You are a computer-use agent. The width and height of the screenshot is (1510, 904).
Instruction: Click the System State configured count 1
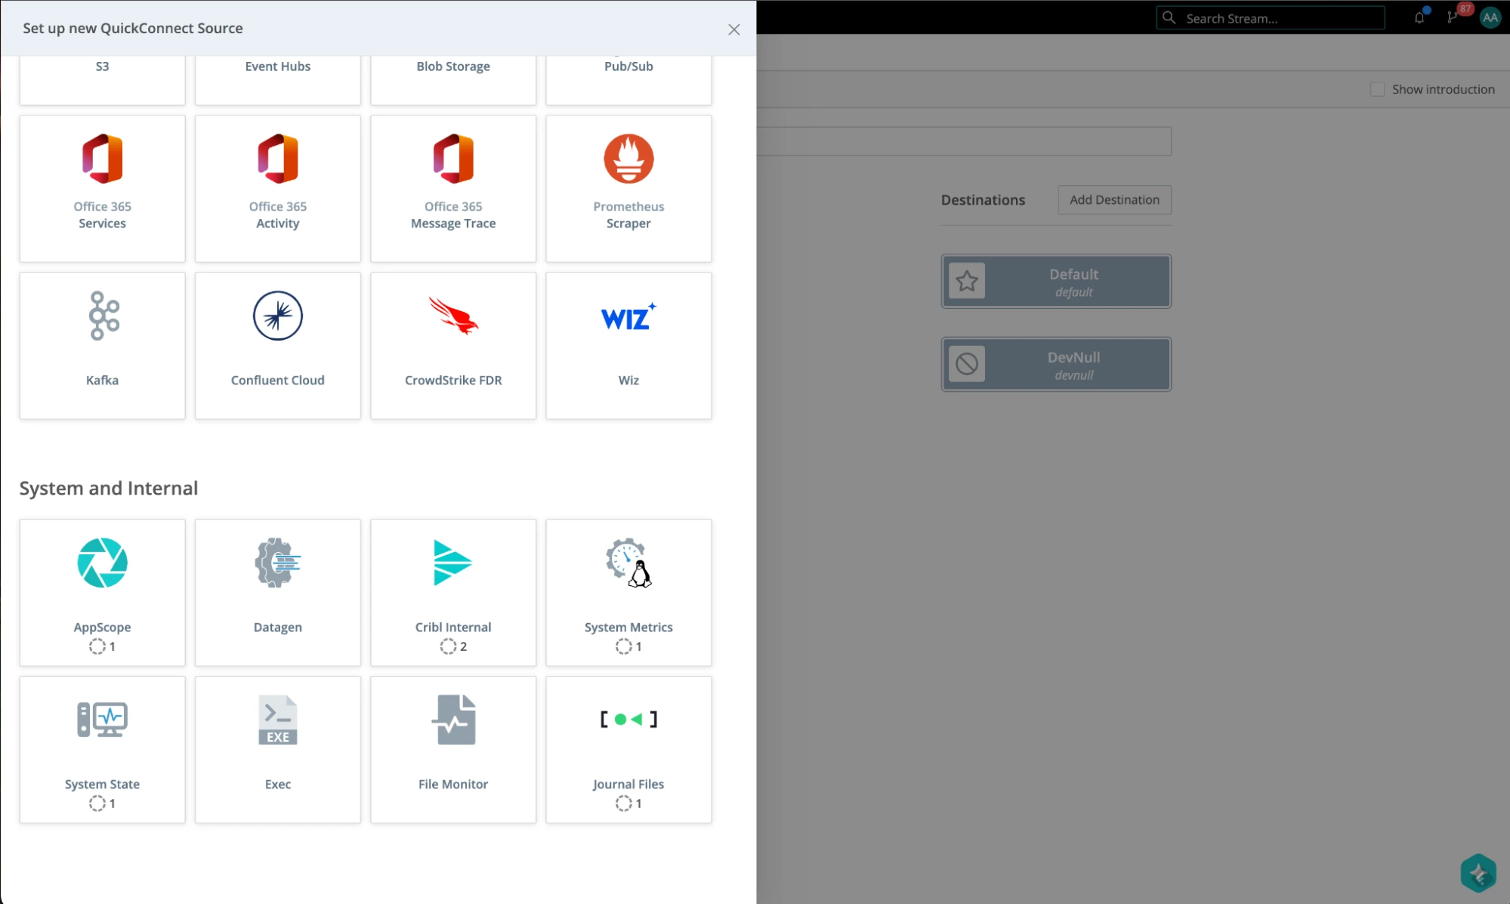point(102,804)
